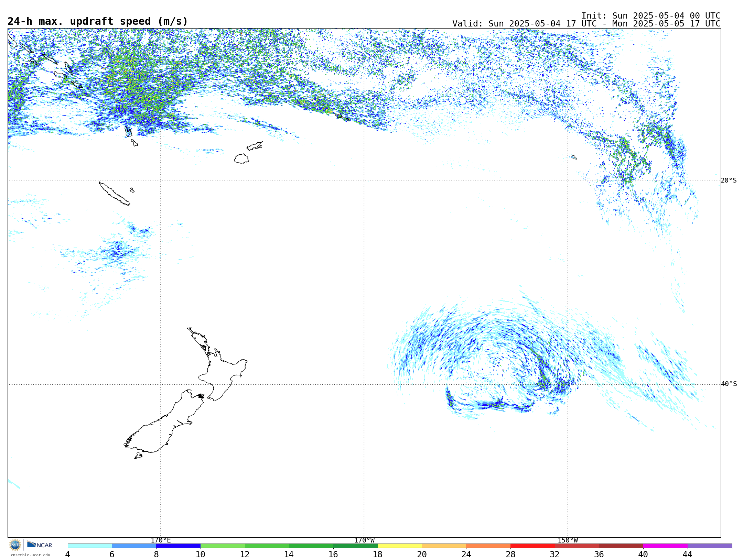
Task: Click the 'Valid:' time range text
Action: [x=586, y=24]
